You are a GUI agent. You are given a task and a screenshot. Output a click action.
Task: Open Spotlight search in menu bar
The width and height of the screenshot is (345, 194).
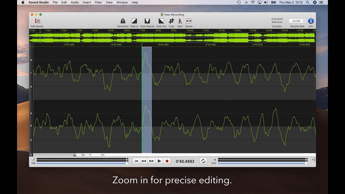[308, 2]
